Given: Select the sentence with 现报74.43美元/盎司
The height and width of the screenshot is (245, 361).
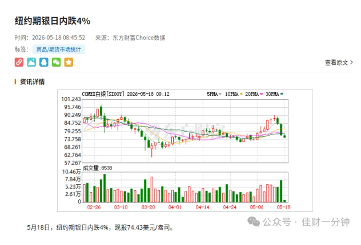Looking at the screenshot, I should [101, 227].
